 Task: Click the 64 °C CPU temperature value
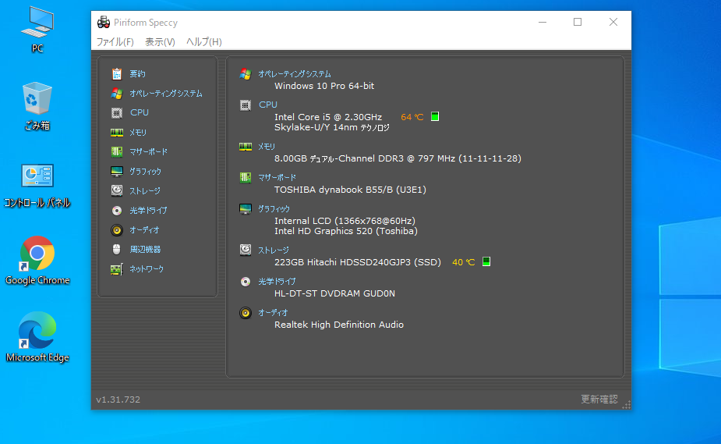click(x=412, y=117)
